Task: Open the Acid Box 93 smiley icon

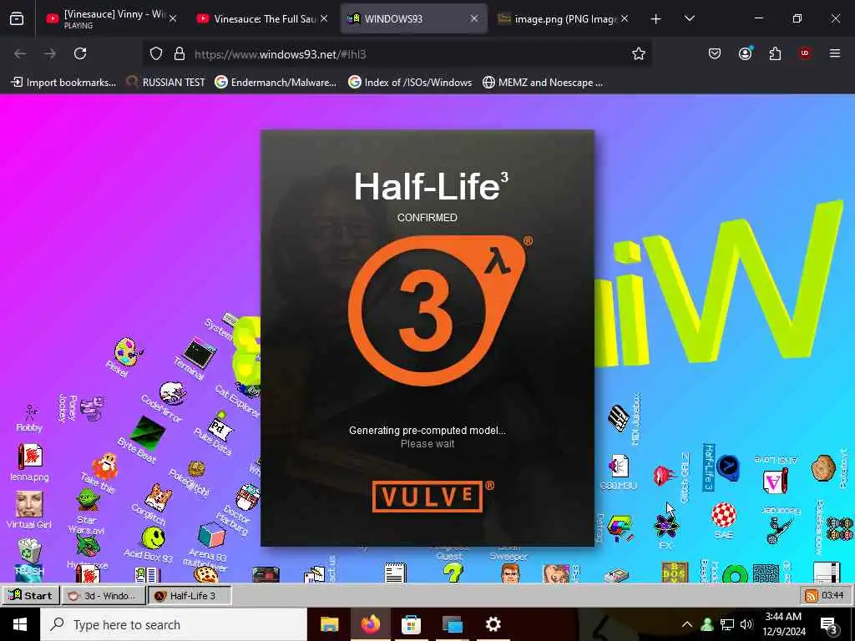Action: pyautogui.click(x=154, y=538)
